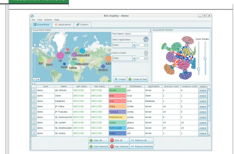Image resolution: width=234 pixels, height=154 pixels.
Task: Click the Stop Selected button
Action: [119, 146]
